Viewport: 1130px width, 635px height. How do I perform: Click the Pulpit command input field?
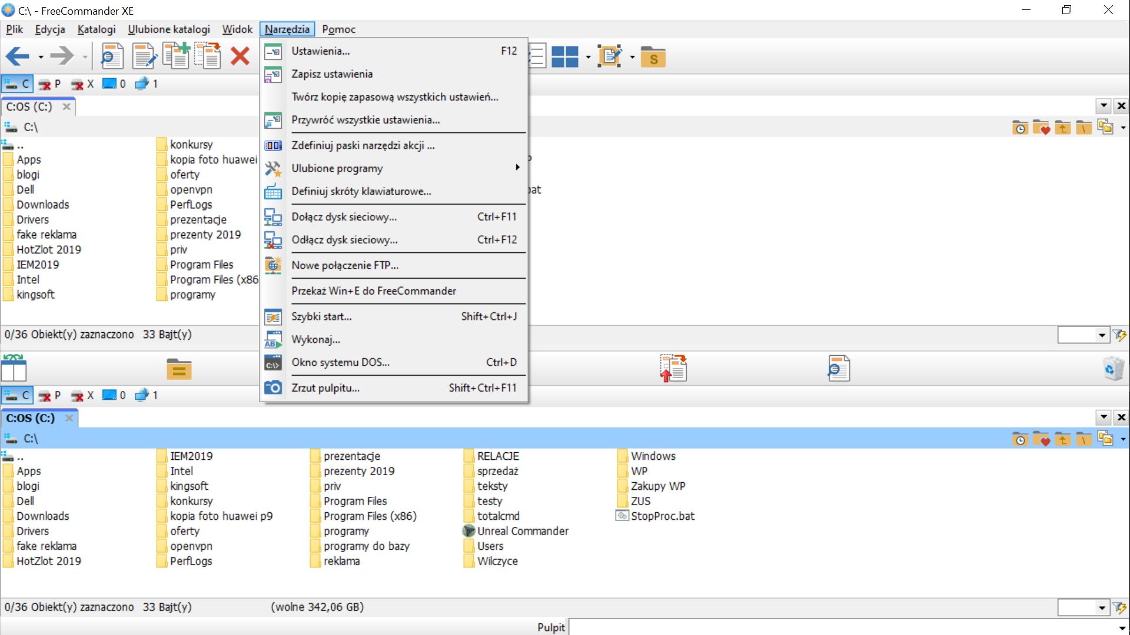[x=847, y=627]
